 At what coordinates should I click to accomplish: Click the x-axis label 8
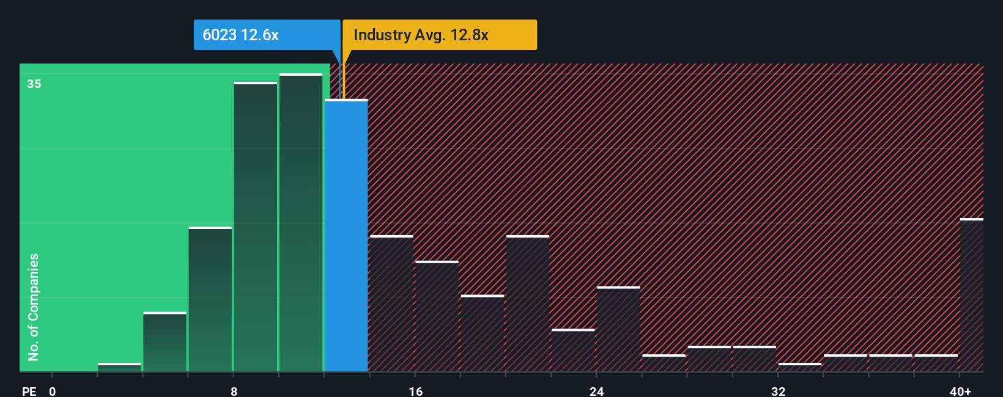[234, 391]
